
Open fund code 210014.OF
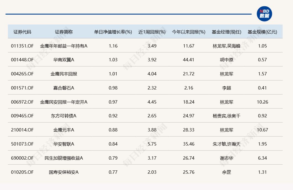pos(22,130)
